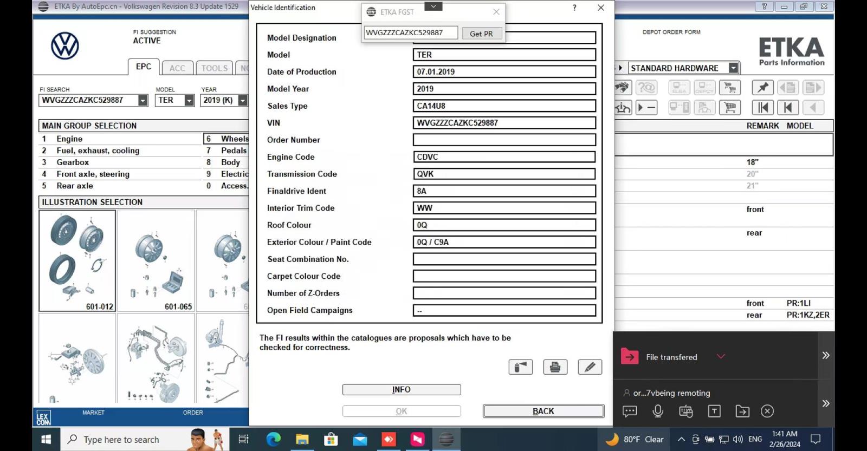
Task: Click the keyboard and mouse control icon
Action: pyautogui.click(x=686, y=411)
